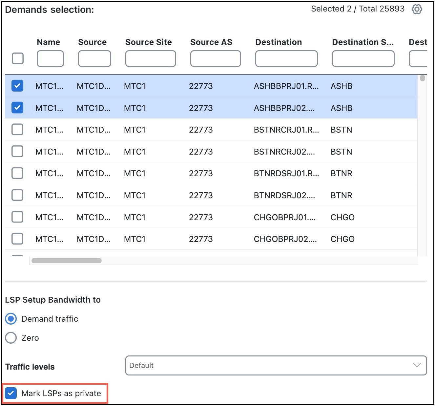Sort by the Destination column header
This screenshot has height=406, width=435.
click(x=279, y=42)
